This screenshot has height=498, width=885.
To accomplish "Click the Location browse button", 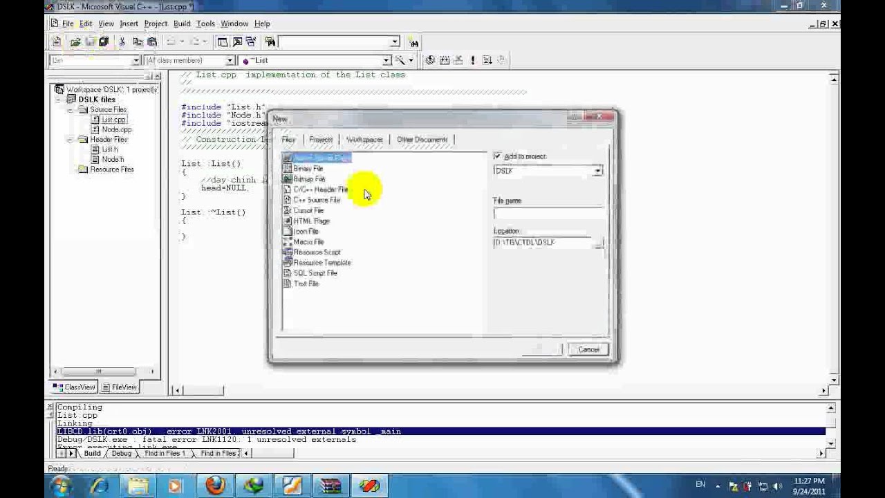I will (599, 243).
